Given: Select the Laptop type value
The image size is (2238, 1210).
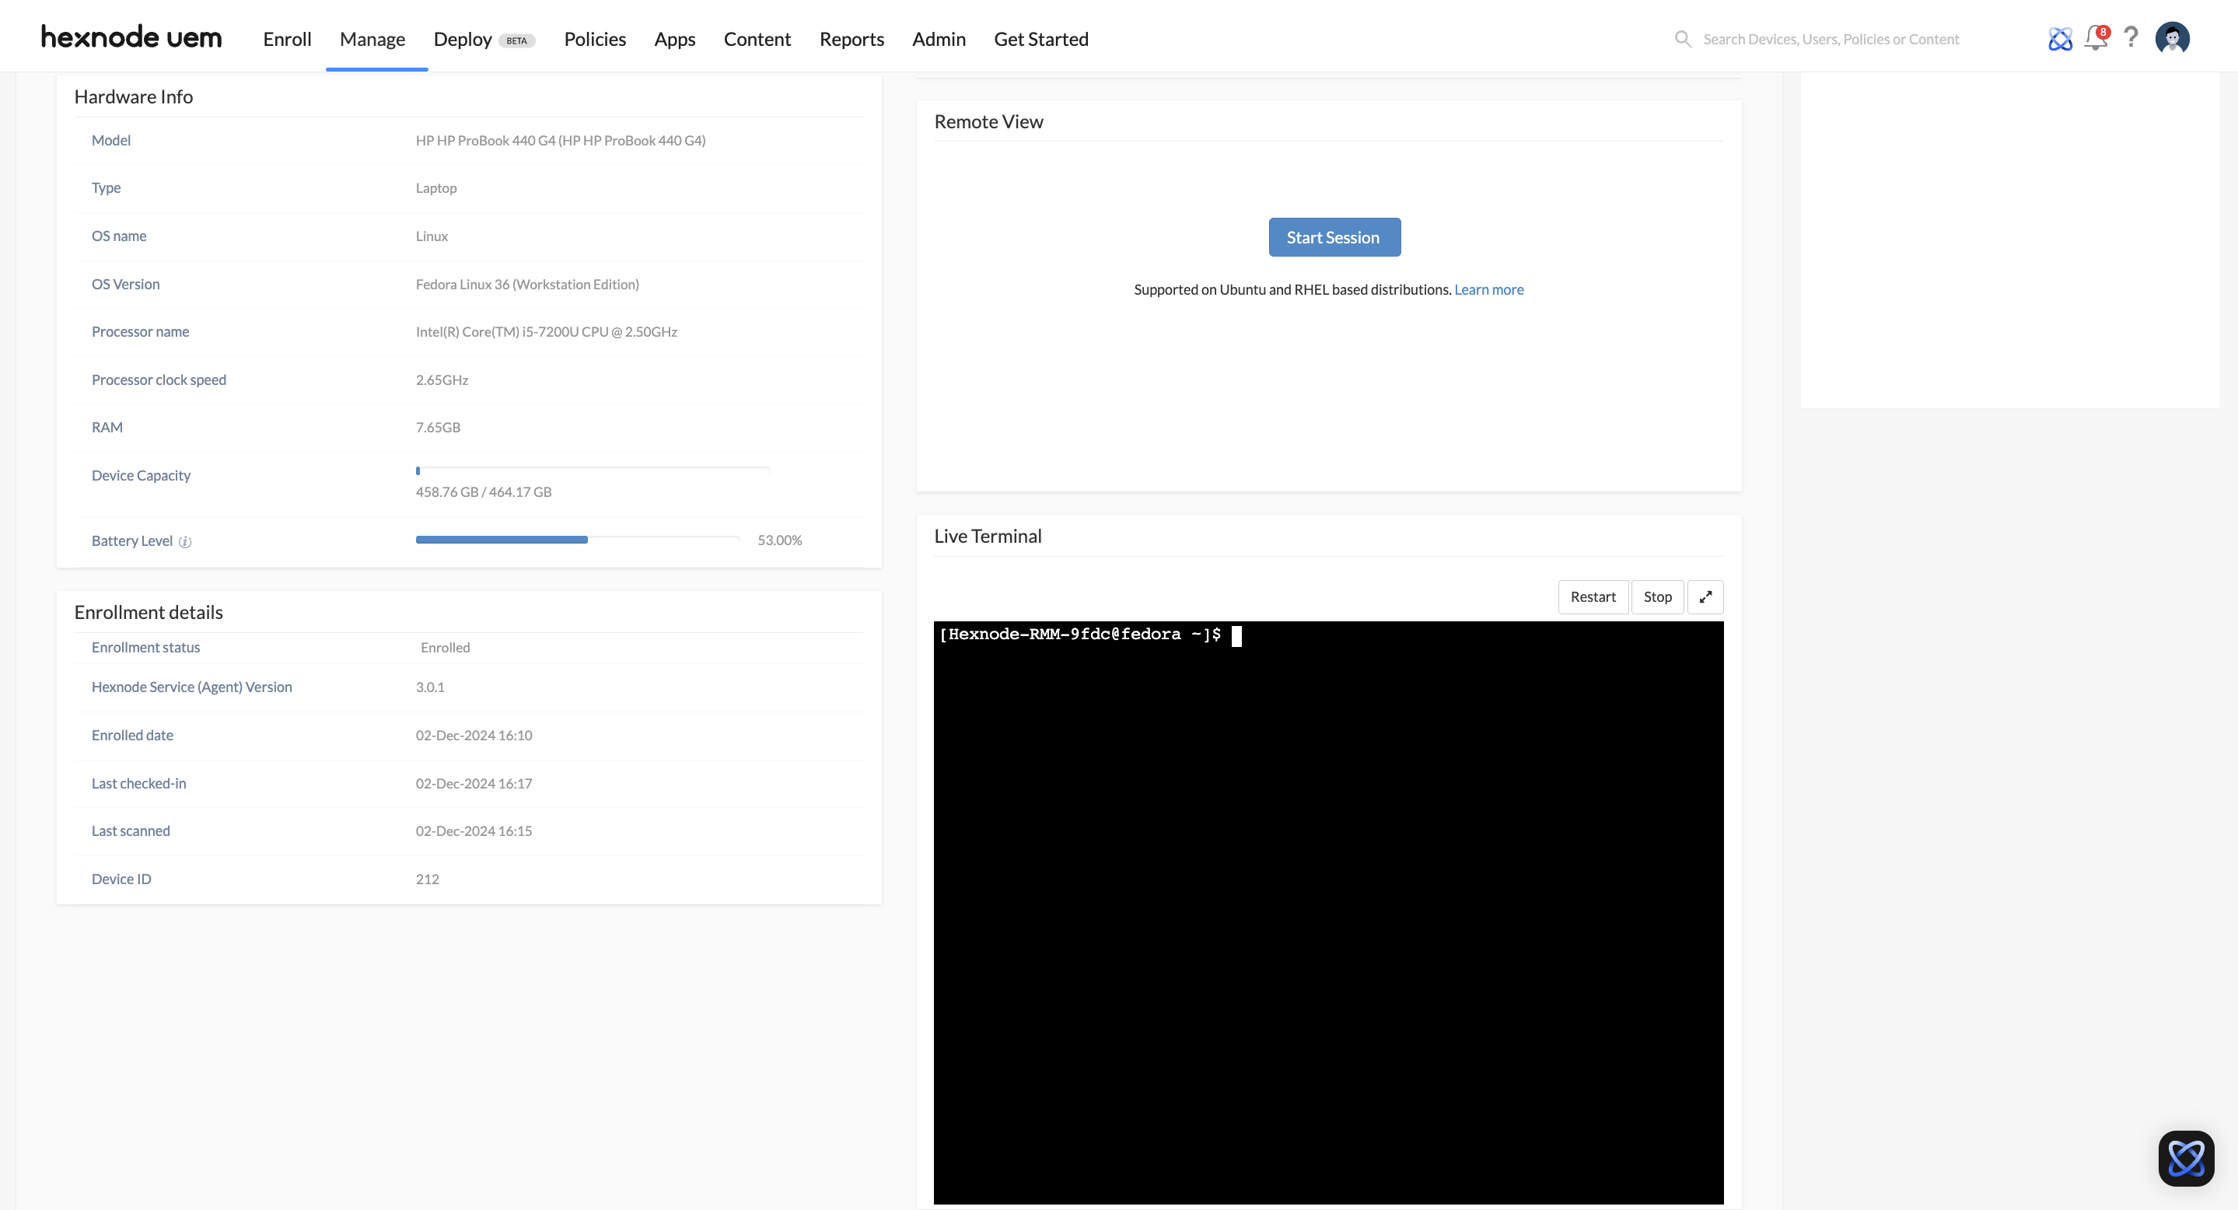Looking at the screenshot, I should click(436, 187).
